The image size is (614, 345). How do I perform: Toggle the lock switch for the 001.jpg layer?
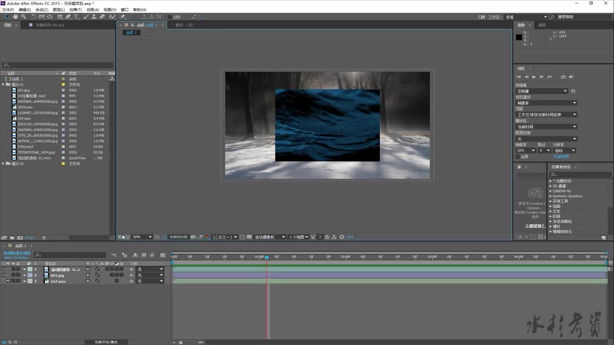point(18,275)
